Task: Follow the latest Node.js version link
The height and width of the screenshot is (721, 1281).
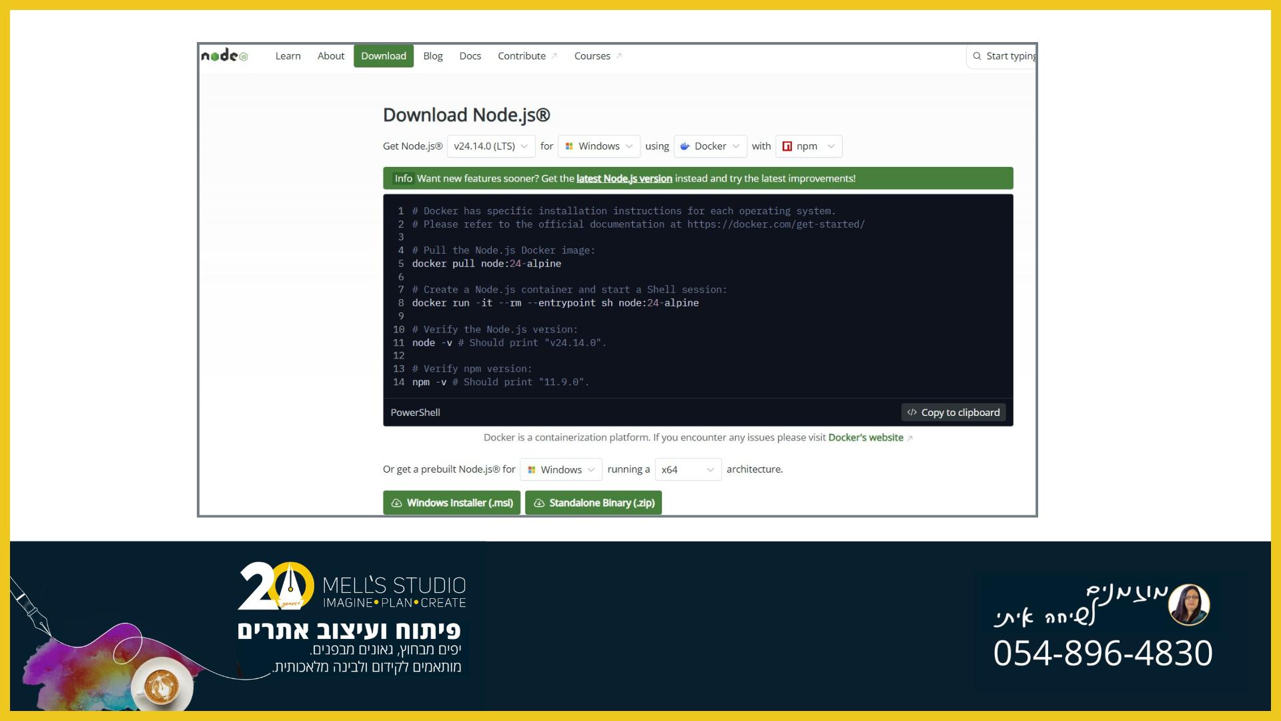Action: tap(624, 179)
